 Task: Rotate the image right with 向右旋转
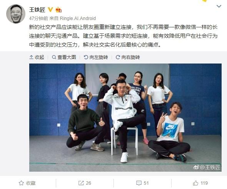(x=128, y=57)
